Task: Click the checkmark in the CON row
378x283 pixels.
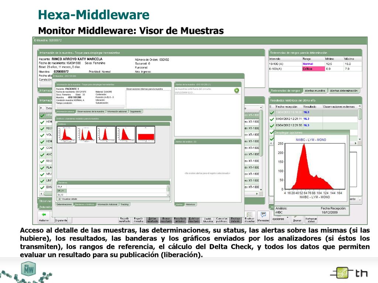Action: click(42, 148)
